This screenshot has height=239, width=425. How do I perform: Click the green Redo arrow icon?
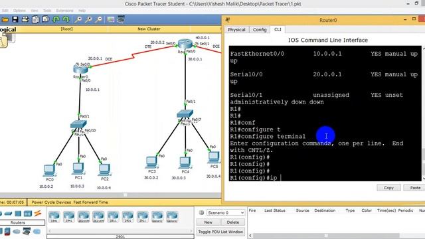pos(66,19)
